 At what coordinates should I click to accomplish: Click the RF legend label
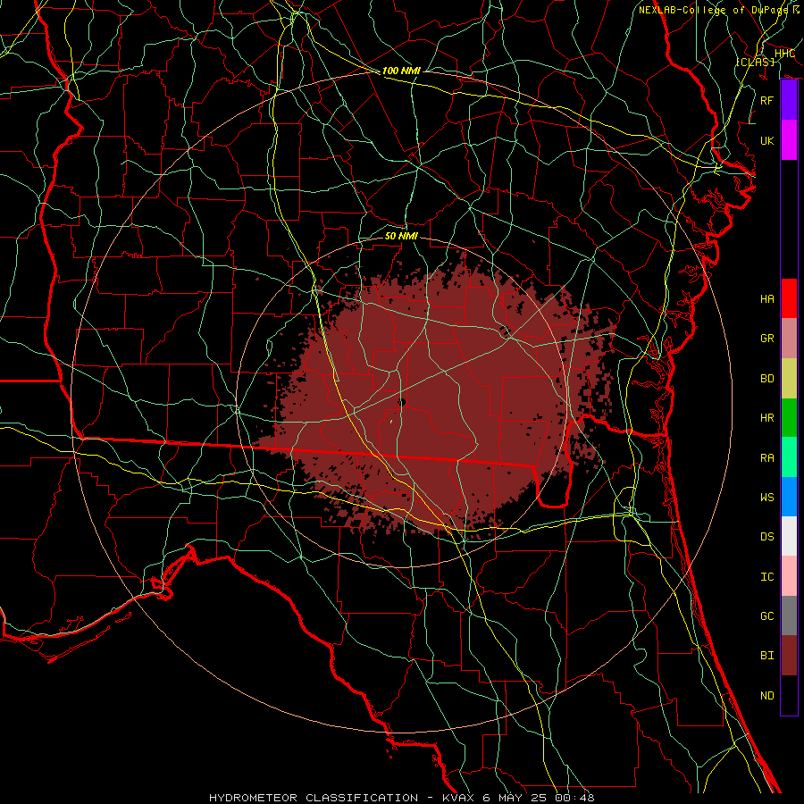point(767,100)
